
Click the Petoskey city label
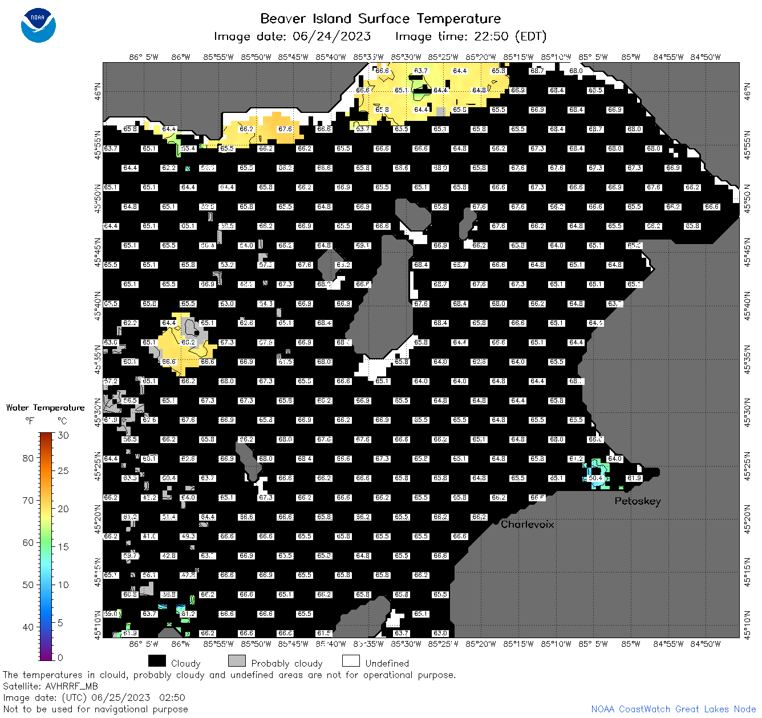tap(638, 501)
